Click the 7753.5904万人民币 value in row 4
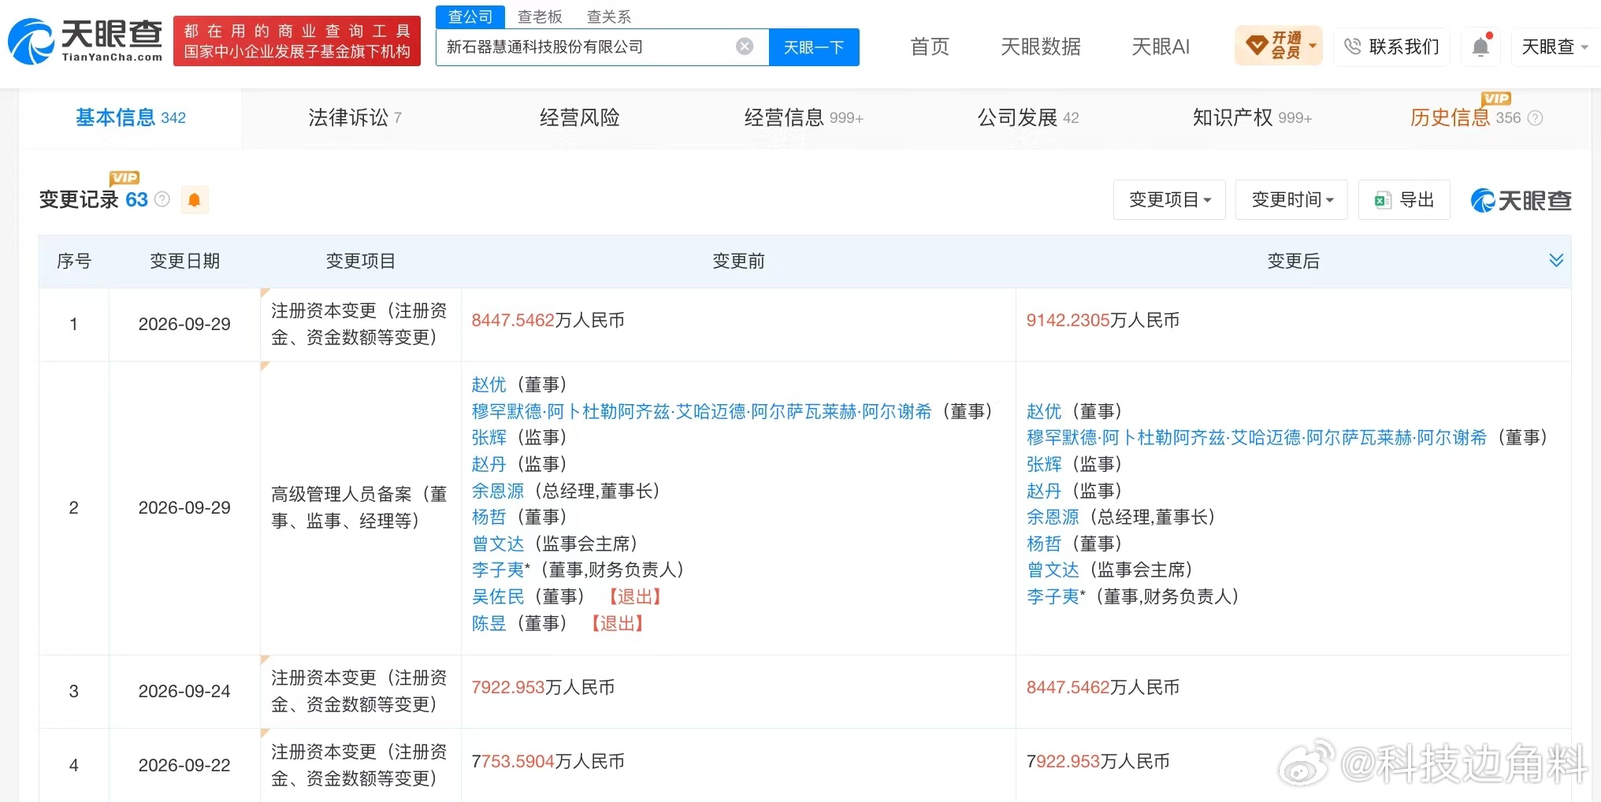 point(548,761)
